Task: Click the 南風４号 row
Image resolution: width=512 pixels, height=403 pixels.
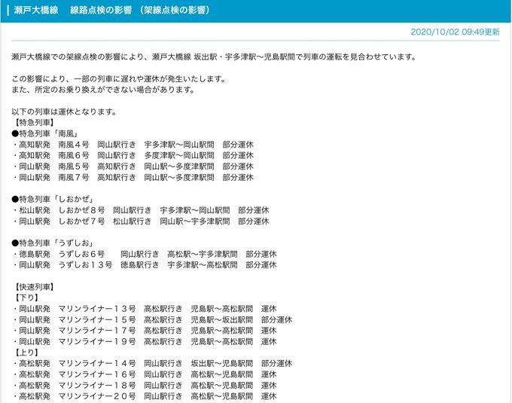Action: (x=133, y=145)
